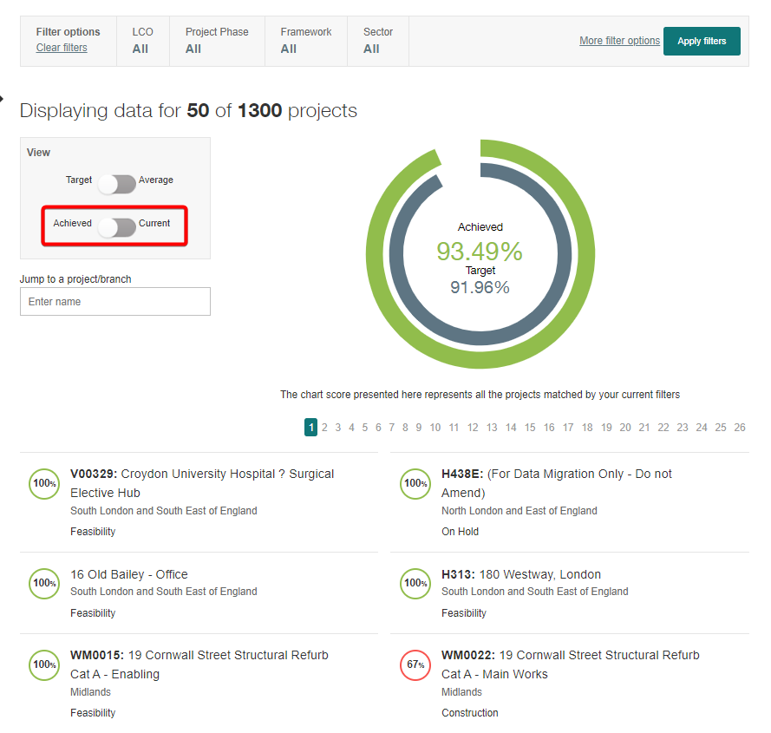Toggle the Achieved/Current view switch
This screenshot has height=733, width=771.
pos(117,227)
